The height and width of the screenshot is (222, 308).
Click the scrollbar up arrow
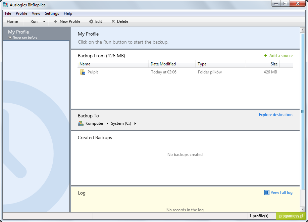point(303,30)
